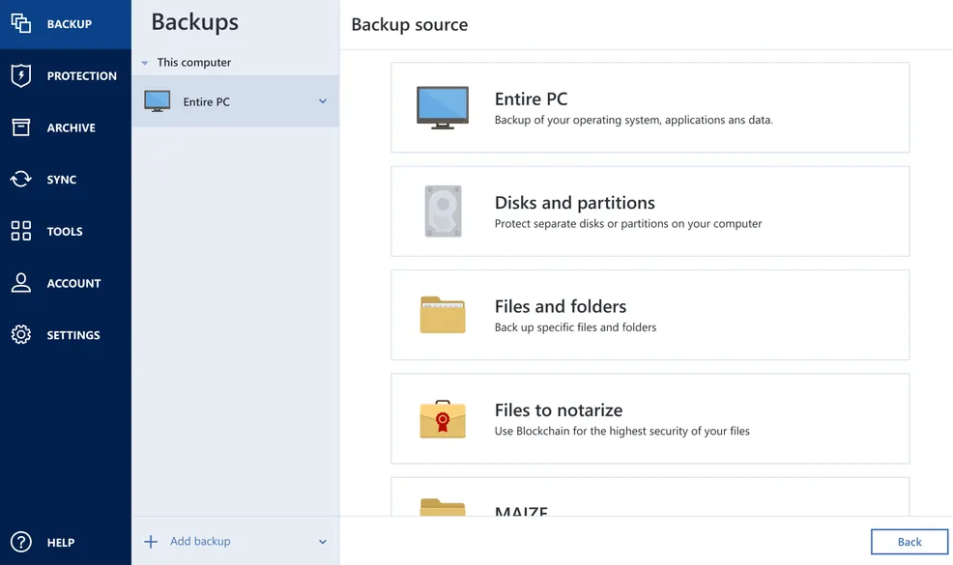
Task: Switch to the SYNC section
Action: pos(66,180)
